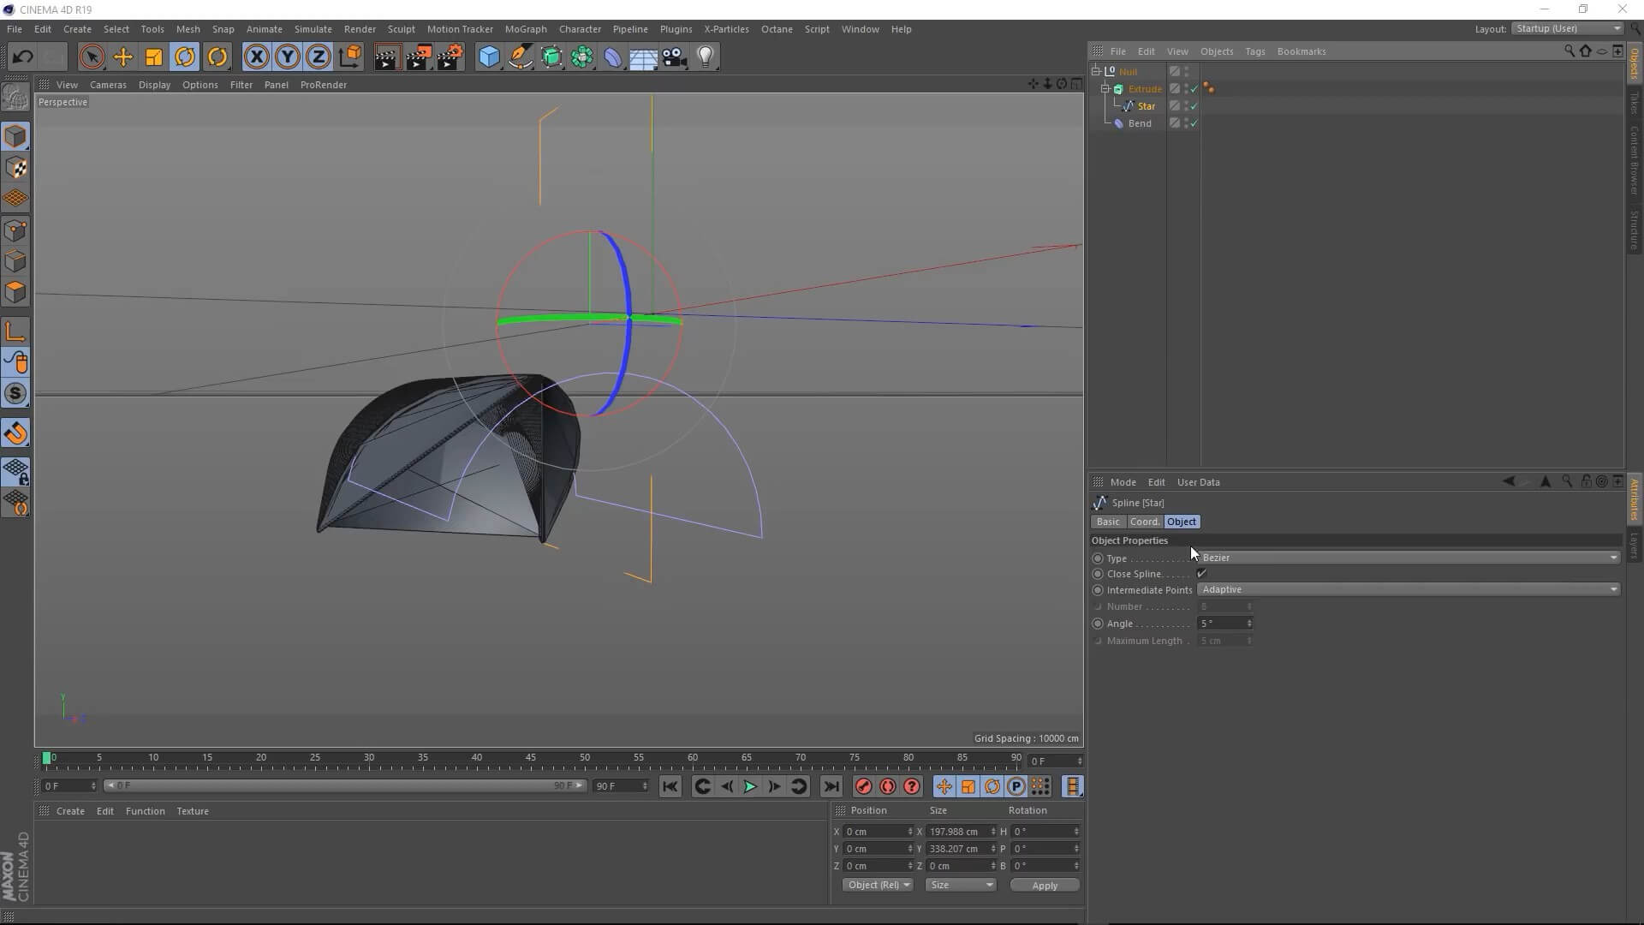Switch to the Coord. tab
Viewport: 1644px width, 925px height.
tap(1144, 522)
